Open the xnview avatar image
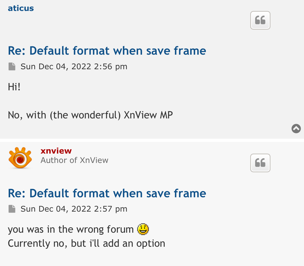The image size is (304, 266). 20,158
